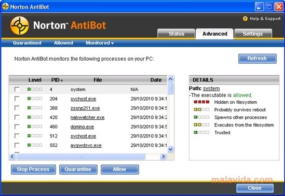285x196 pixels.
Task: Open the Help & Support link
Action: tap(265, 19)
